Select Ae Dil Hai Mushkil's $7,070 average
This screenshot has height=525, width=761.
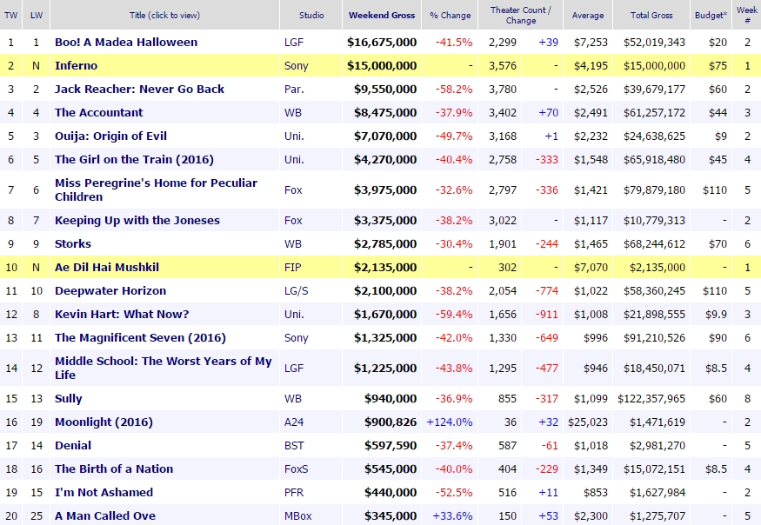tap(591, 268)
